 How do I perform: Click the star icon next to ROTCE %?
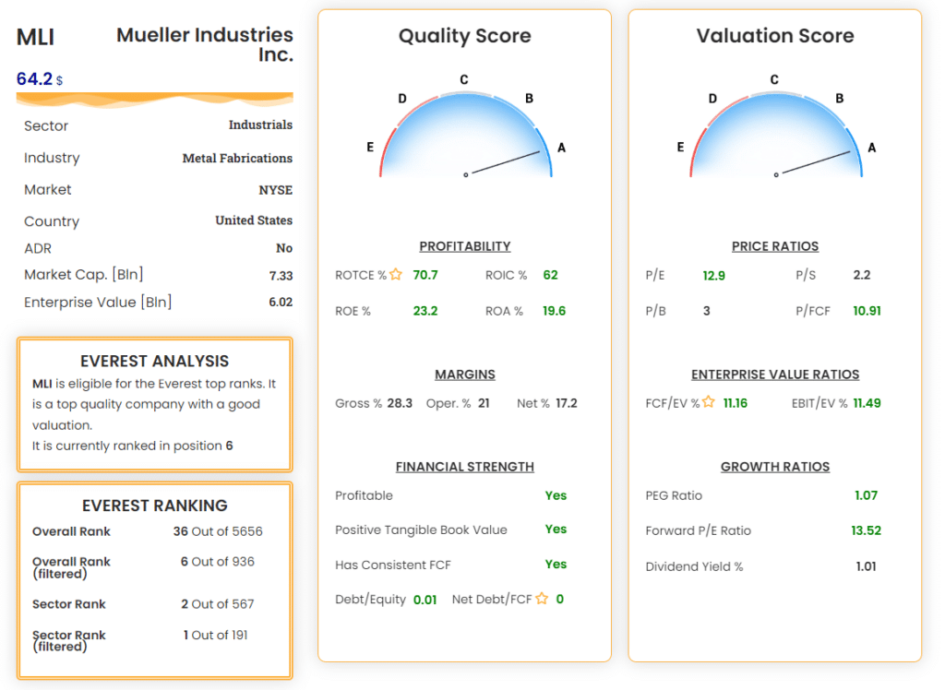click(396, 275)
